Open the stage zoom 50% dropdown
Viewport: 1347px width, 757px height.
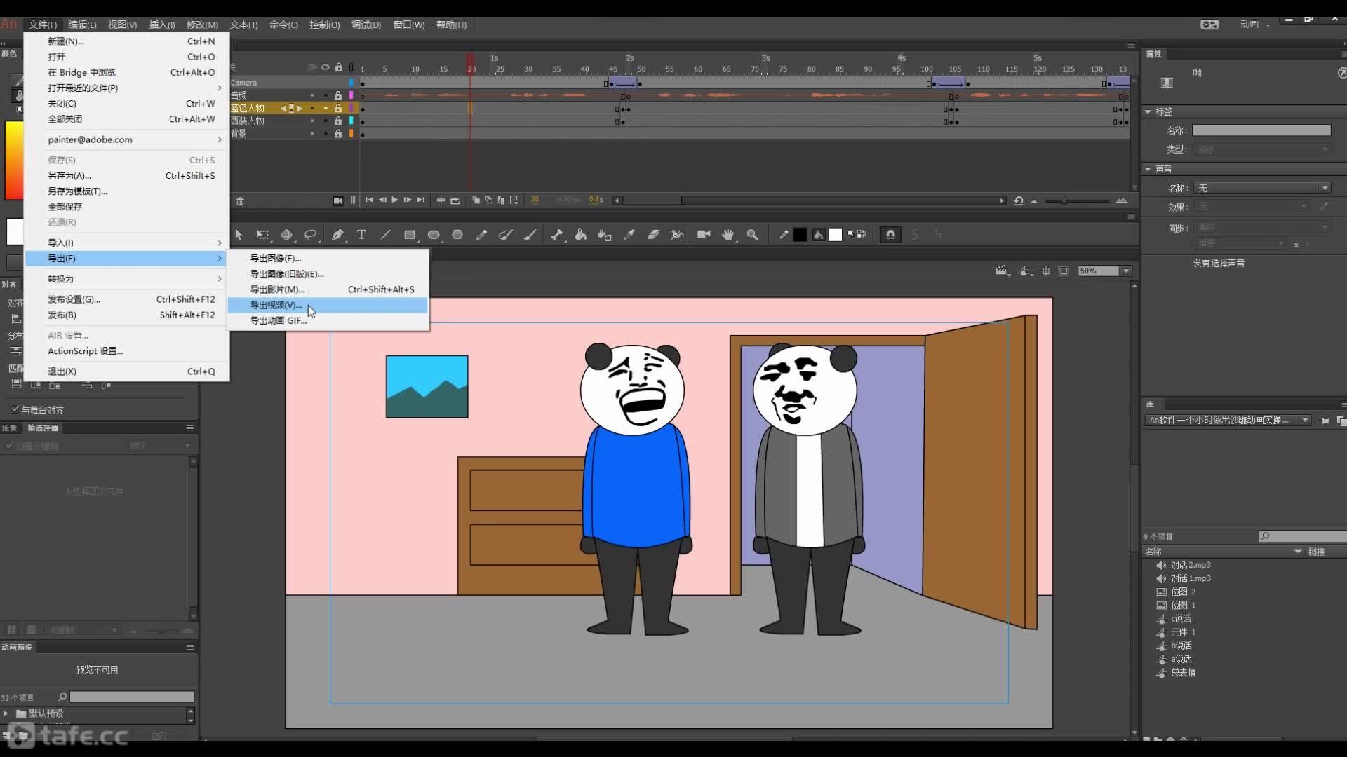pyautogui.click(x=1126, y=271)
